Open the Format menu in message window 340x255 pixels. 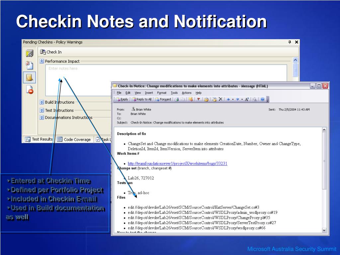click(162, 93)
